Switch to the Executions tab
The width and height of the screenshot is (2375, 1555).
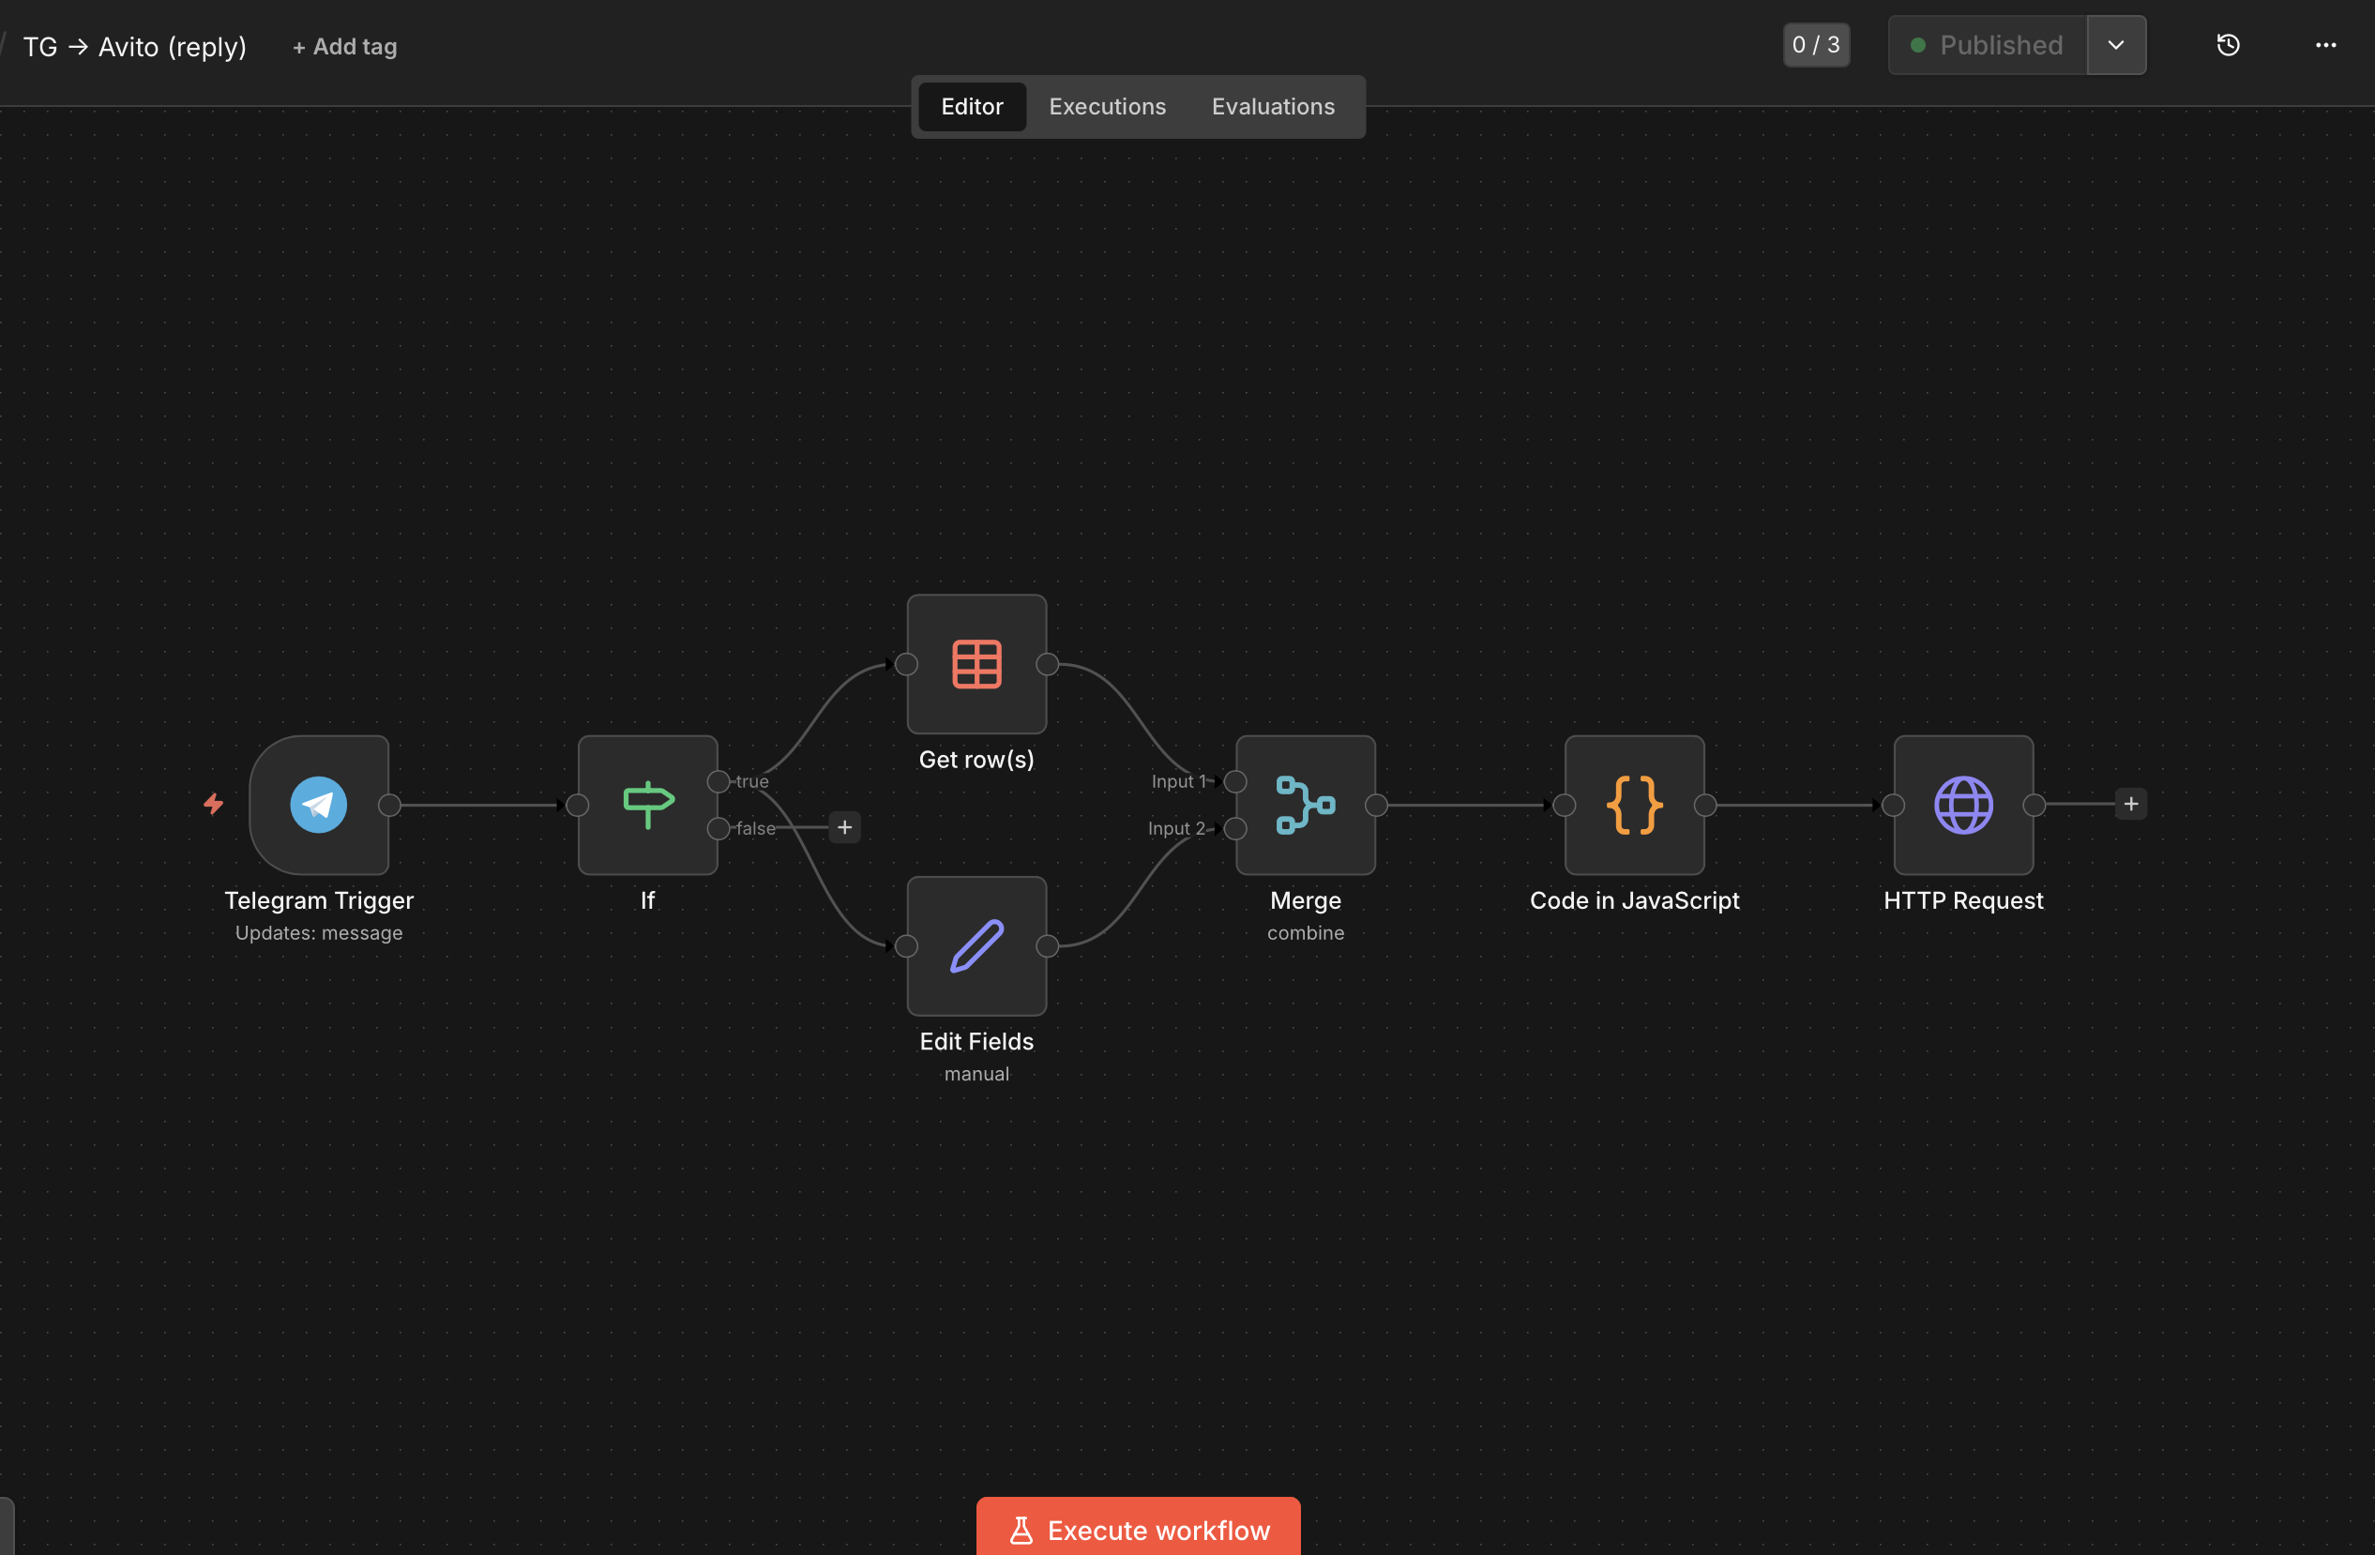click(1107, 107)
